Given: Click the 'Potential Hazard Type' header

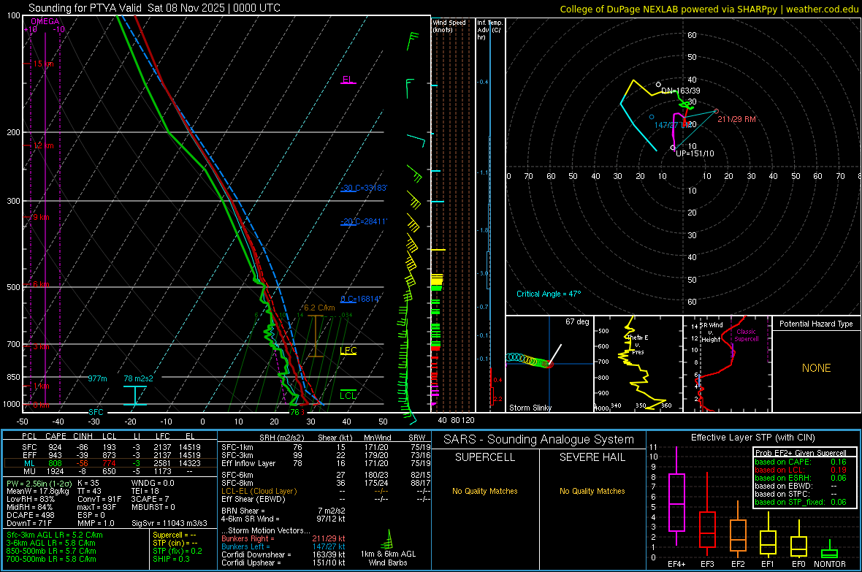Looking at the screenshot, I should coord(817,324).
